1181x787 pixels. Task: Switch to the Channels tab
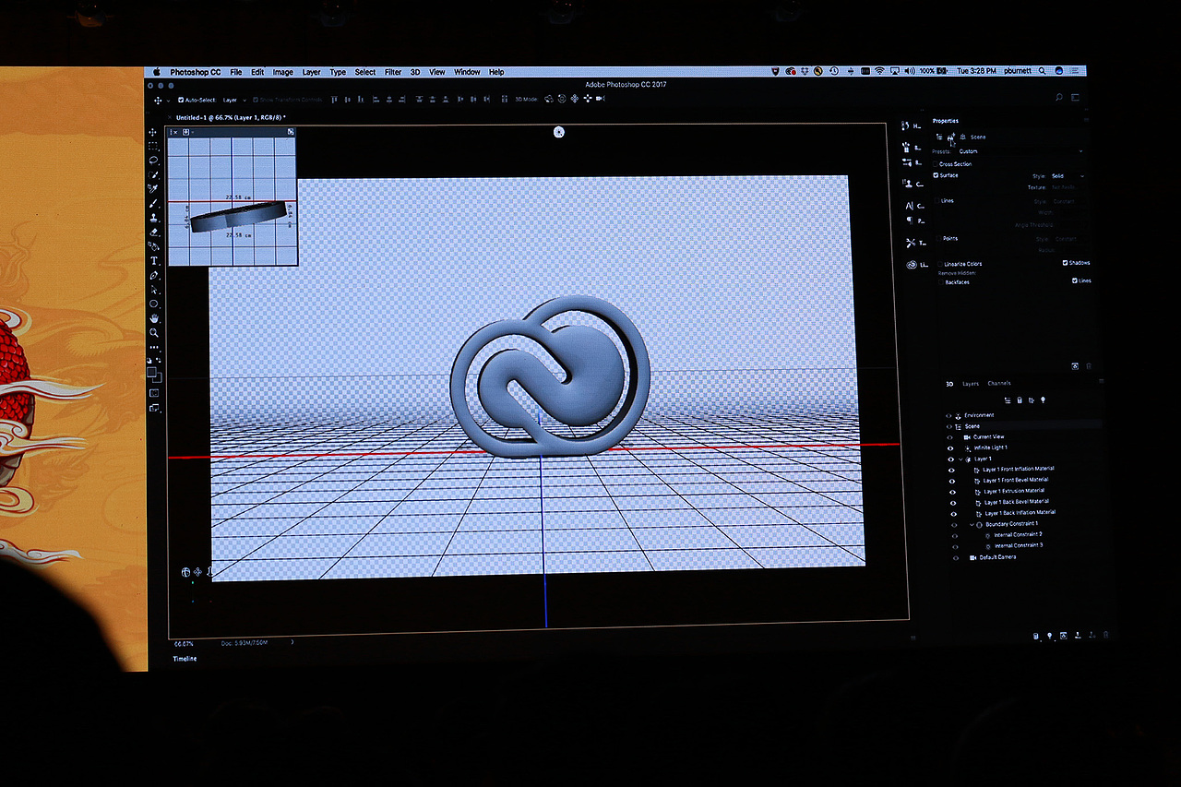tap(999, 383)
